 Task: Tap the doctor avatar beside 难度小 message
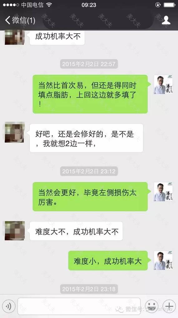click(x=163, y=260)
